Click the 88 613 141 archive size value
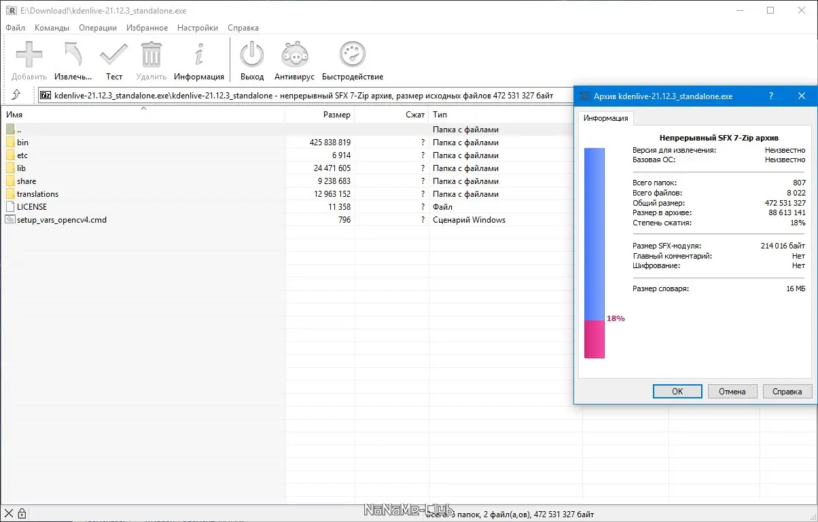The width and height of the screenshot is (818, 522). pyautogui.click(x=785, y=213)
